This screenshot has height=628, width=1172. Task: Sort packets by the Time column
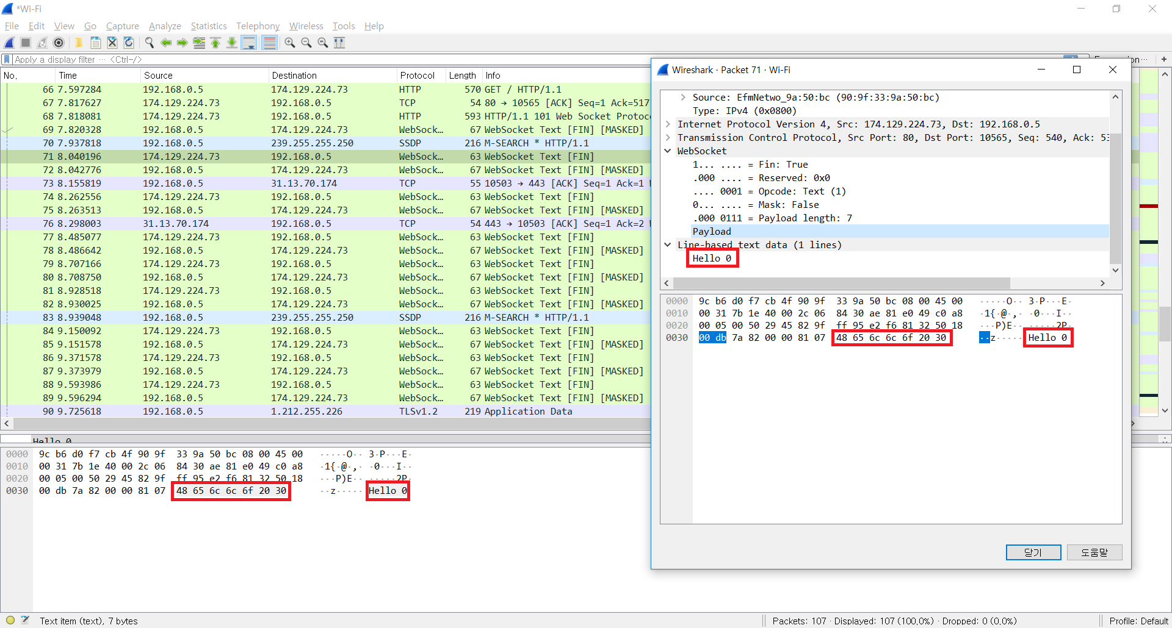(98, 76)
